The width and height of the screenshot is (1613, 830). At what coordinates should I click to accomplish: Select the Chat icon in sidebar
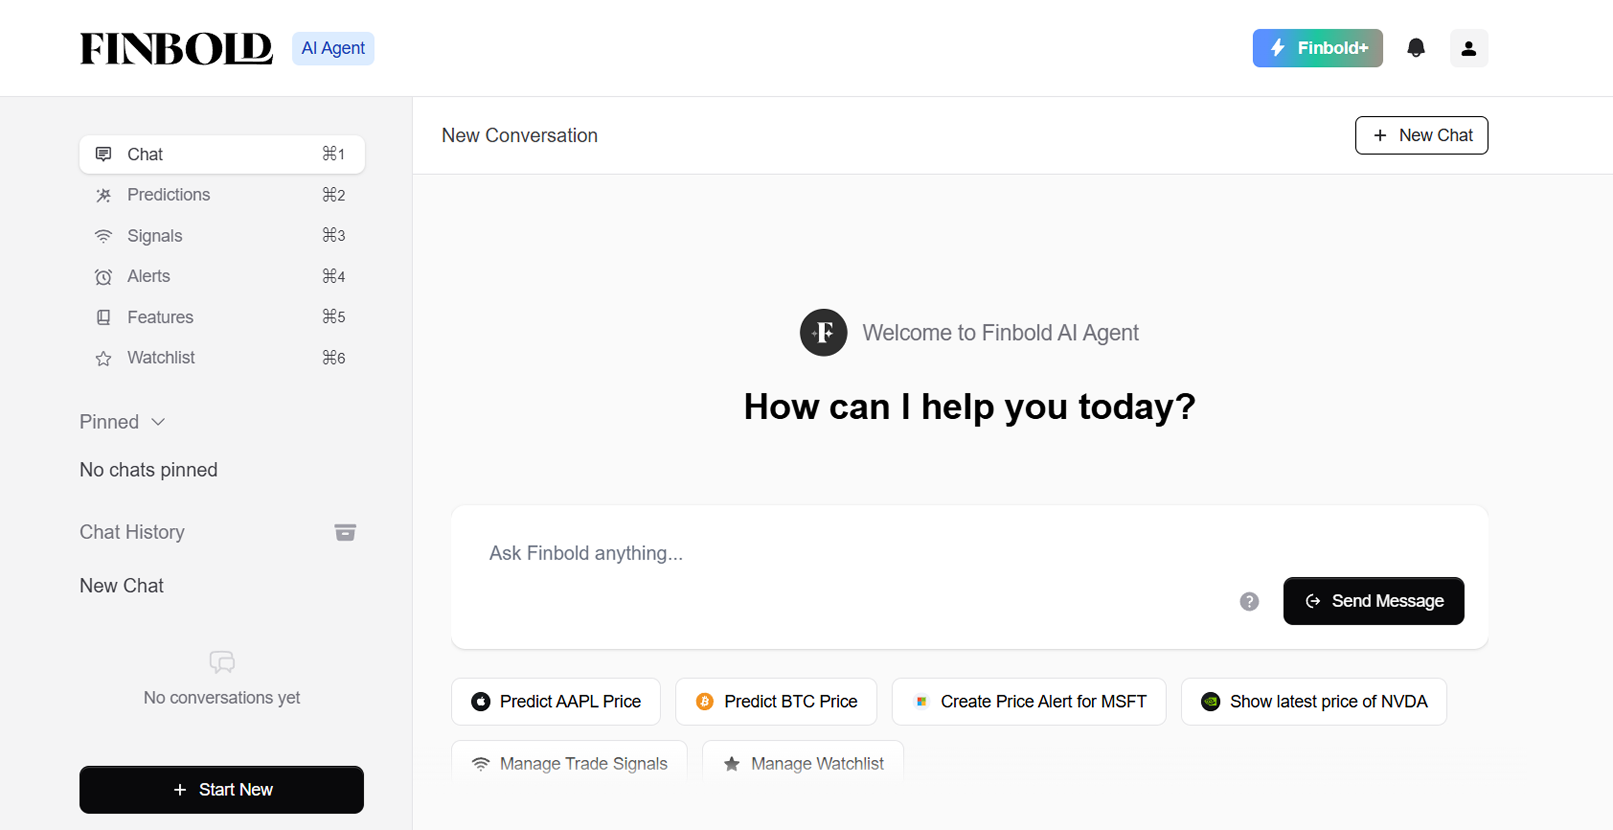click(104, 154)
